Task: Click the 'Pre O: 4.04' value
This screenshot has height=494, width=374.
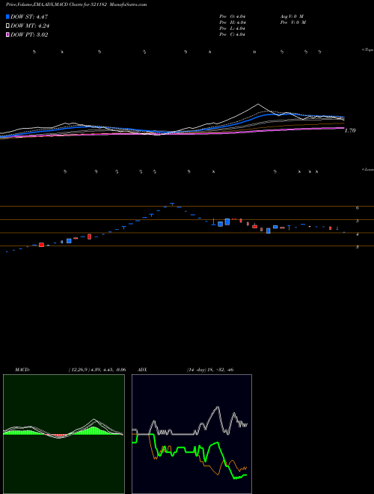Action: point(233,16)
